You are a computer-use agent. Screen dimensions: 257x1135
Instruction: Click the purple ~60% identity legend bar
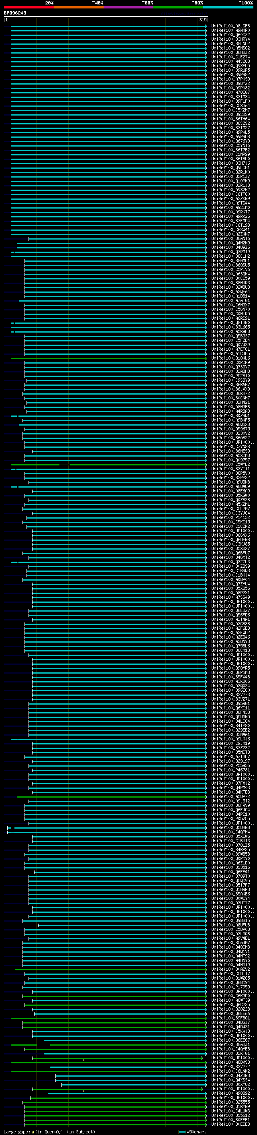pyautogui.click(x=128, y=7)
